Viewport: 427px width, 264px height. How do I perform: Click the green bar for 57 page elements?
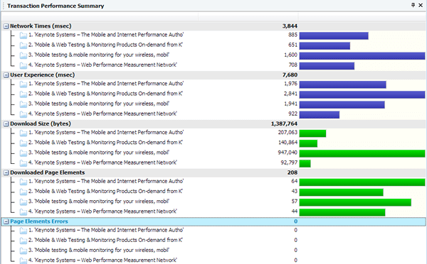click(355, 203)
